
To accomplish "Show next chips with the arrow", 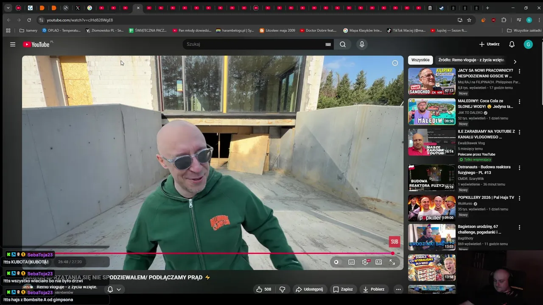I will click(x=515, y=62).
